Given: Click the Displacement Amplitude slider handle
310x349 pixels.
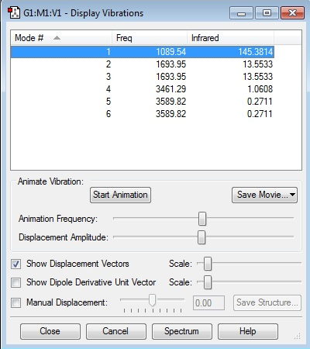Looking at the screenshot, I should tap(201, 237).
